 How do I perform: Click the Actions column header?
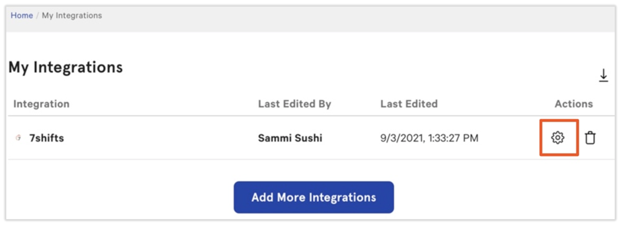click(573, 104)
